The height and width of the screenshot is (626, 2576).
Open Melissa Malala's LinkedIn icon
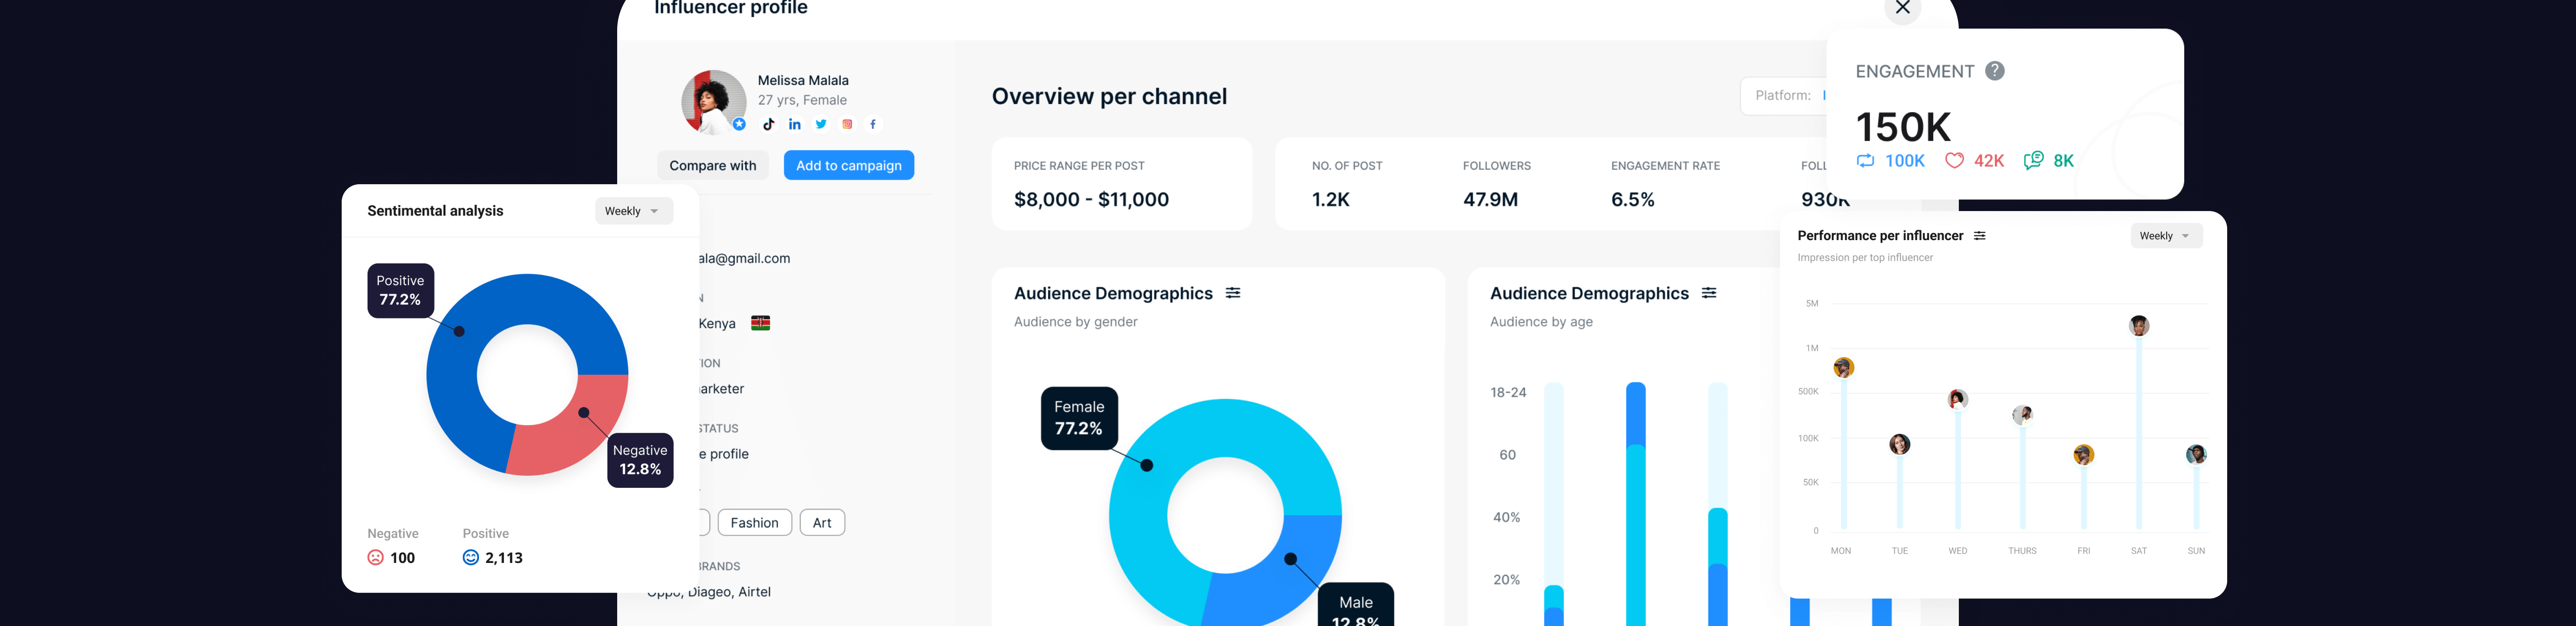tap(795, 124)
